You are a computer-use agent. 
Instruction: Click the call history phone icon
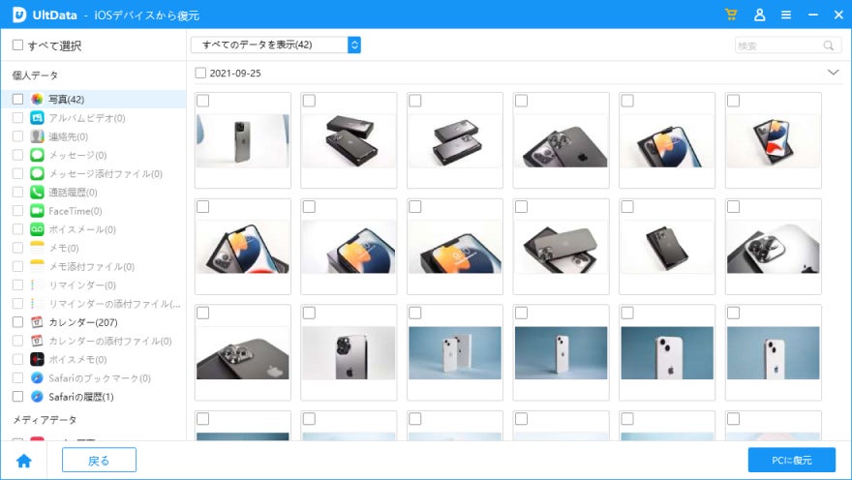pos(37,192)
